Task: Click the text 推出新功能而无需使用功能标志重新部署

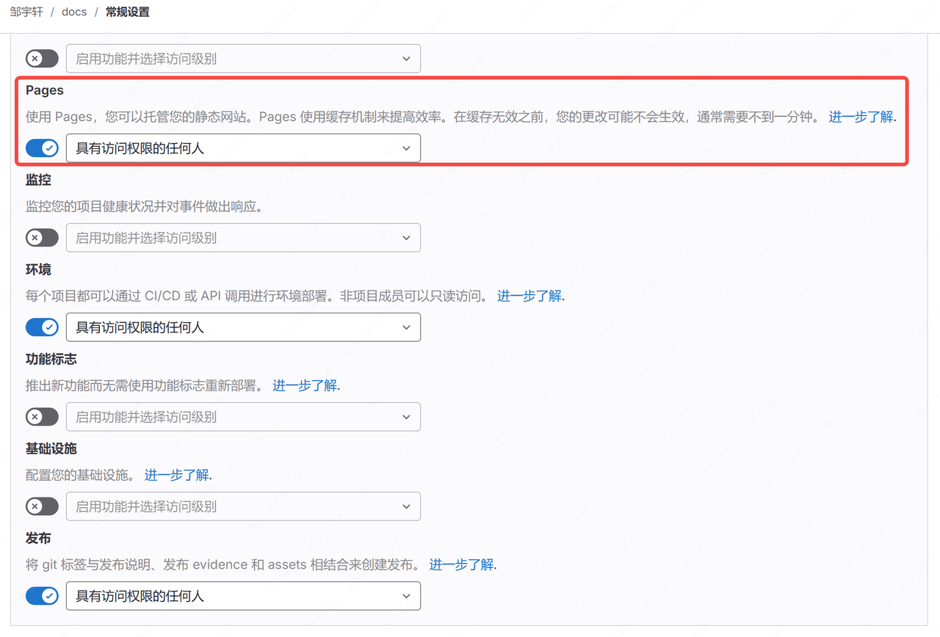Action: (x=145, y=385)
